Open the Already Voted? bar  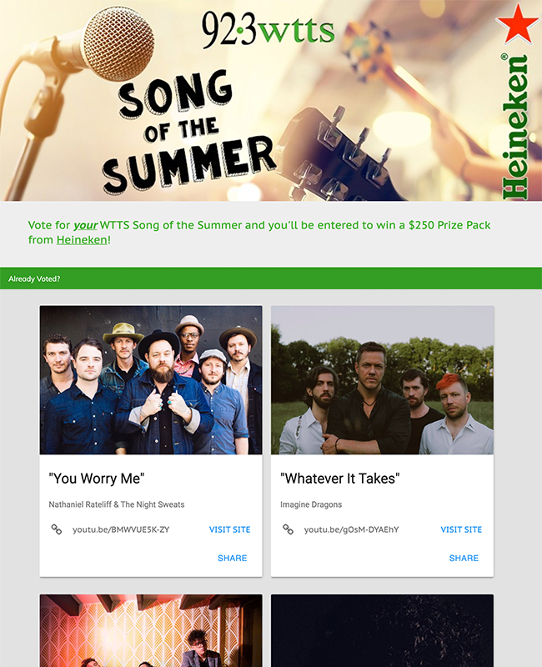tap(271, 278)
